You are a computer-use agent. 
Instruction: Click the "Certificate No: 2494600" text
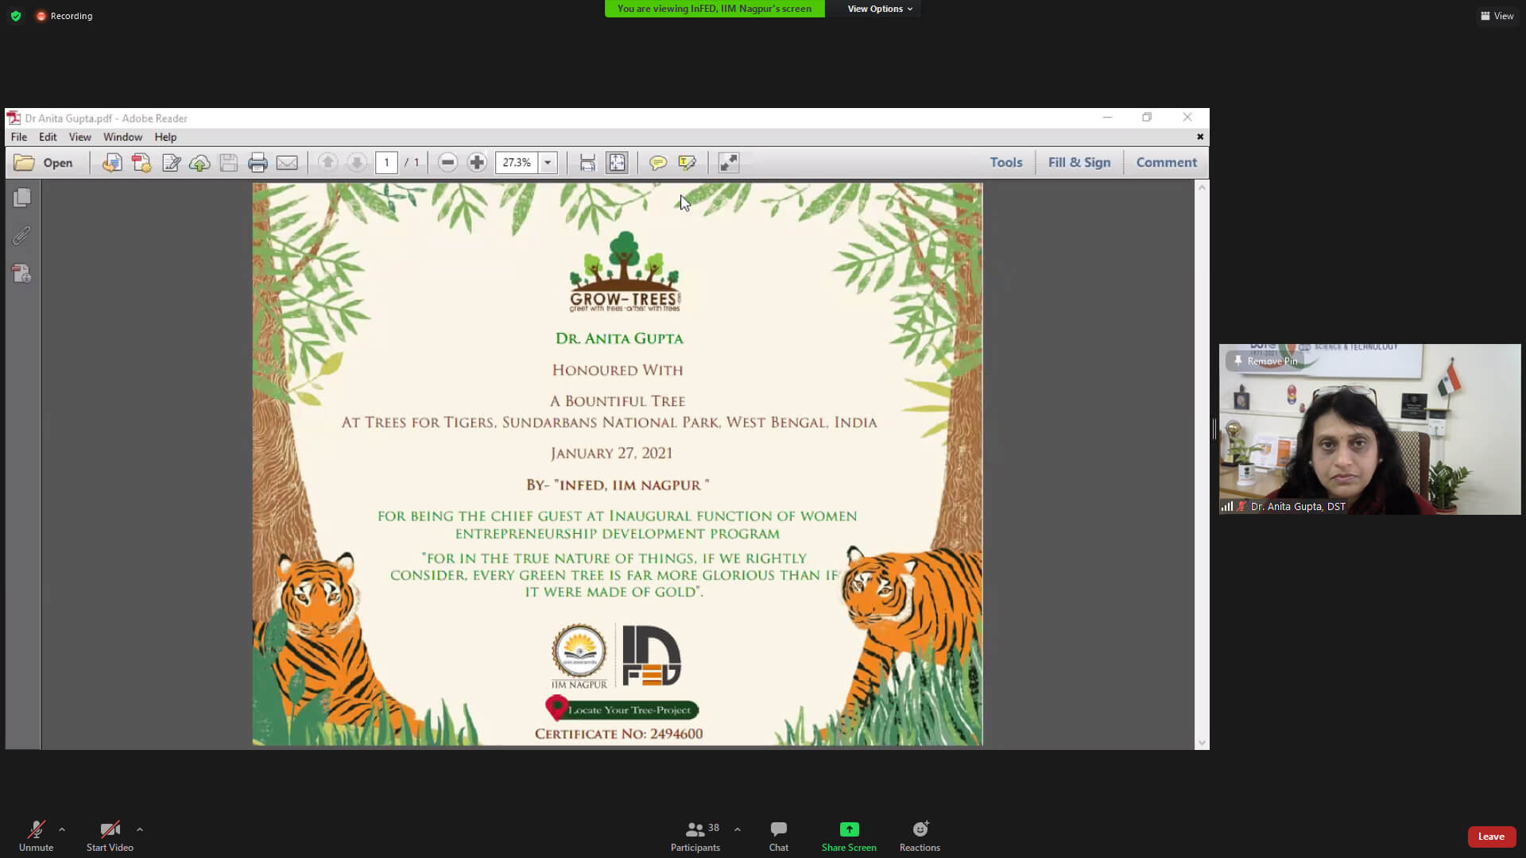coord(618,734)
